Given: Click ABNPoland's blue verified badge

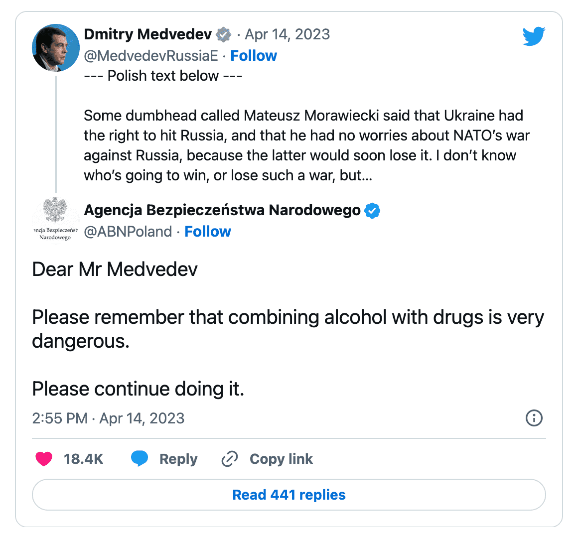Looking at the screenshot, I should 372,211.
